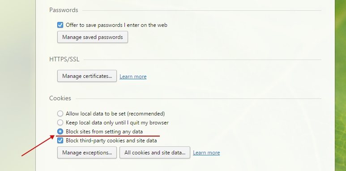Open Manage exceptions for cookies
Screen dimensions: 346x171
87,153
